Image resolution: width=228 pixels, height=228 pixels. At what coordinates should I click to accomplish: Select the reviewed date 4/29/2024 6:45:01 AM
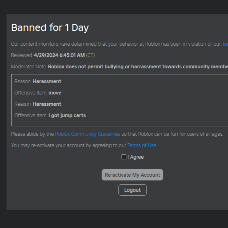click(x=59, y=55)
